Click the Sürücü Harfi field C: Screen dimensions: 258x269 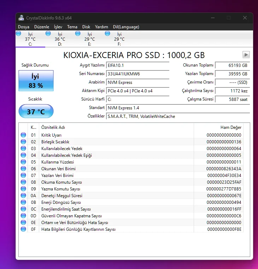pyautogui.click(x=137, y=99)
